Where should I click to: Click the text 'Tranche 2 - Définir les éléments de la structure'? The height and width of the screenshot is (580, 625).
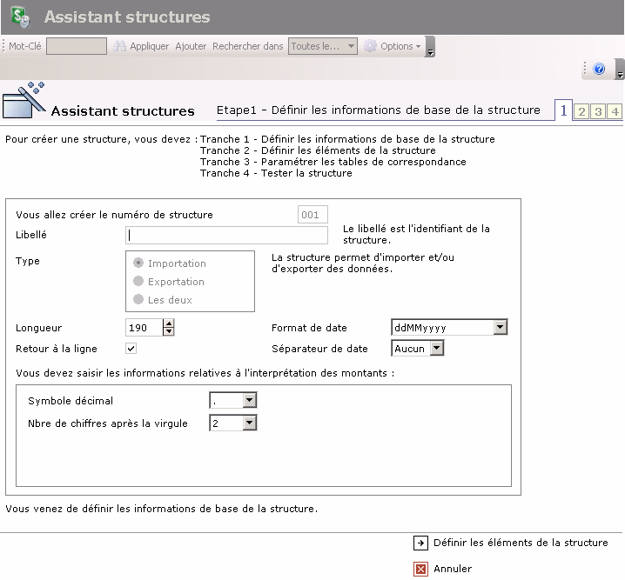[318, 150]
